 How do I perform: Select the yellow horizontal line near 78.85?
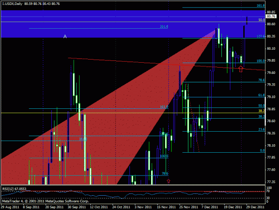click(x=133, y=113)
